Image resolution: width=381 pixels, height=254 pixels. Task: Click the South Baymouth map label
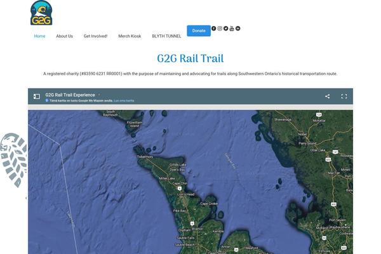pos(110,113)
